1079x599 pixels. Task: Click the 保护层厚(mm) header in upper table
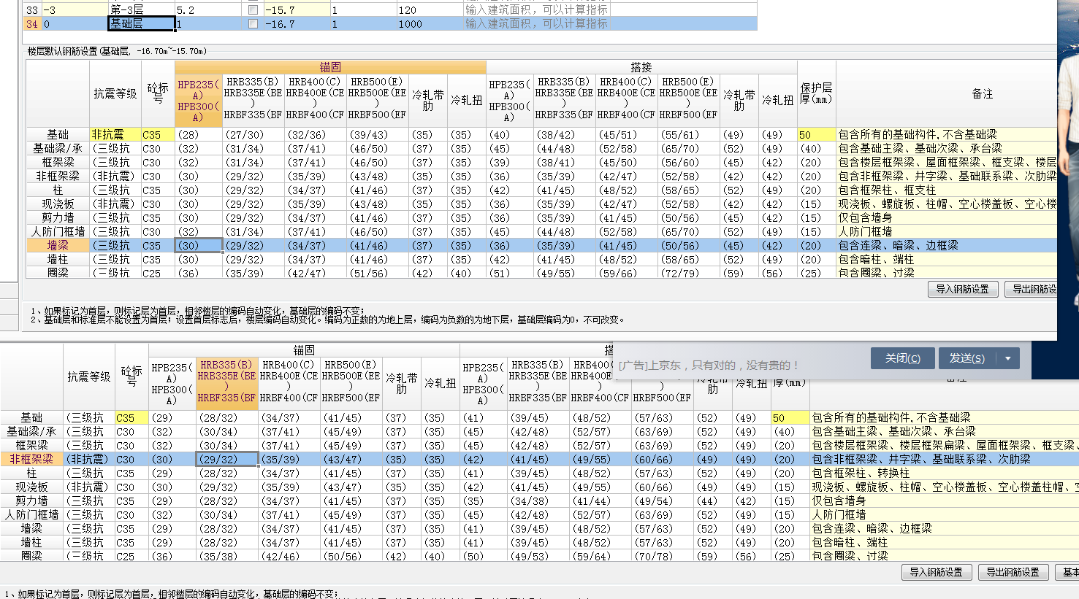pyautogui.click(x=816, y=93)
